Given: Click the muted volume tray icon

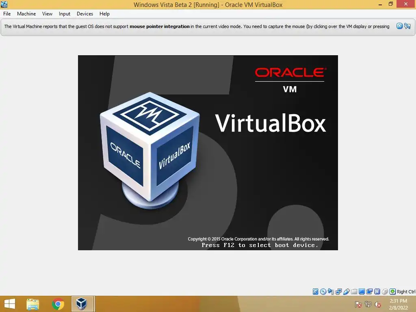Looking at the screenshot, I should (378, 304).
